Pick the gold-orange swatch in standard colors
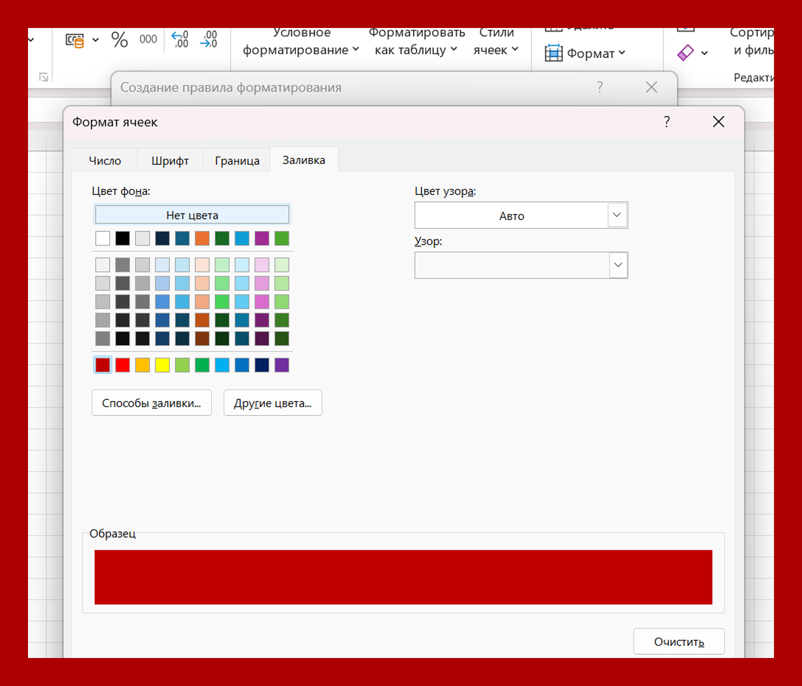The height and width of the screenshot is (686, 802). point(142,365)
